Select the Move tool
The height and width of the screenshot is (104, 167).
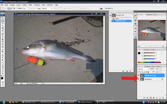tap(3, 18)
